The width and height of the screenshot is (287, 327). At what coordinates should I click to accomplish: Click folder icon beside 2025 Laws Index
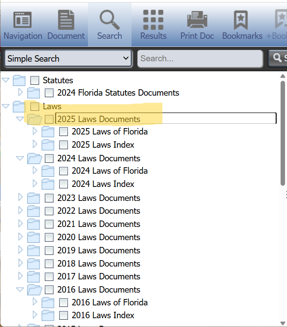coord(48,145)
